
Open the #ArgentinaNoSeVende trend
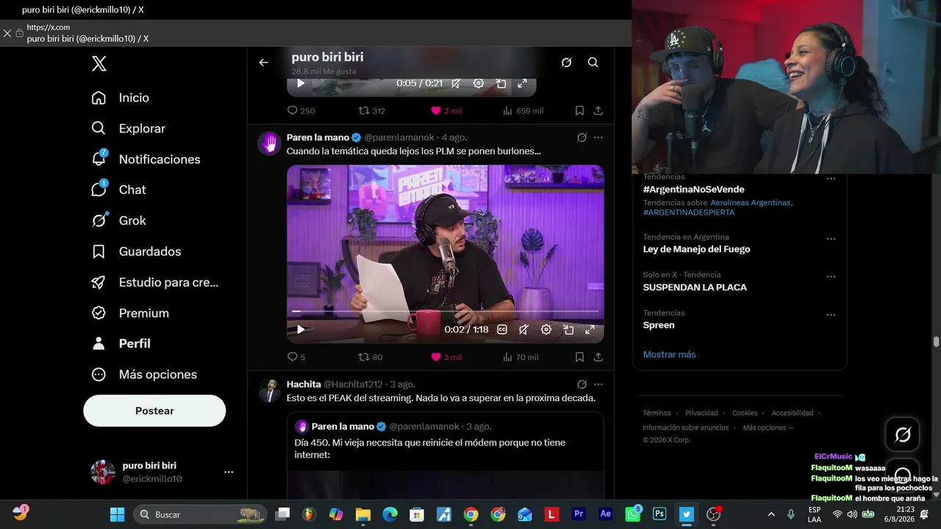693,190
